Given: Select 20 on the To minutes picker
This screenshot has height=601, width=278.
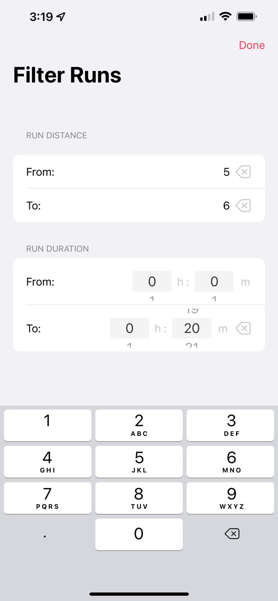Looking at the screenshot, I should pyautogui.click(x=192, y=328).
